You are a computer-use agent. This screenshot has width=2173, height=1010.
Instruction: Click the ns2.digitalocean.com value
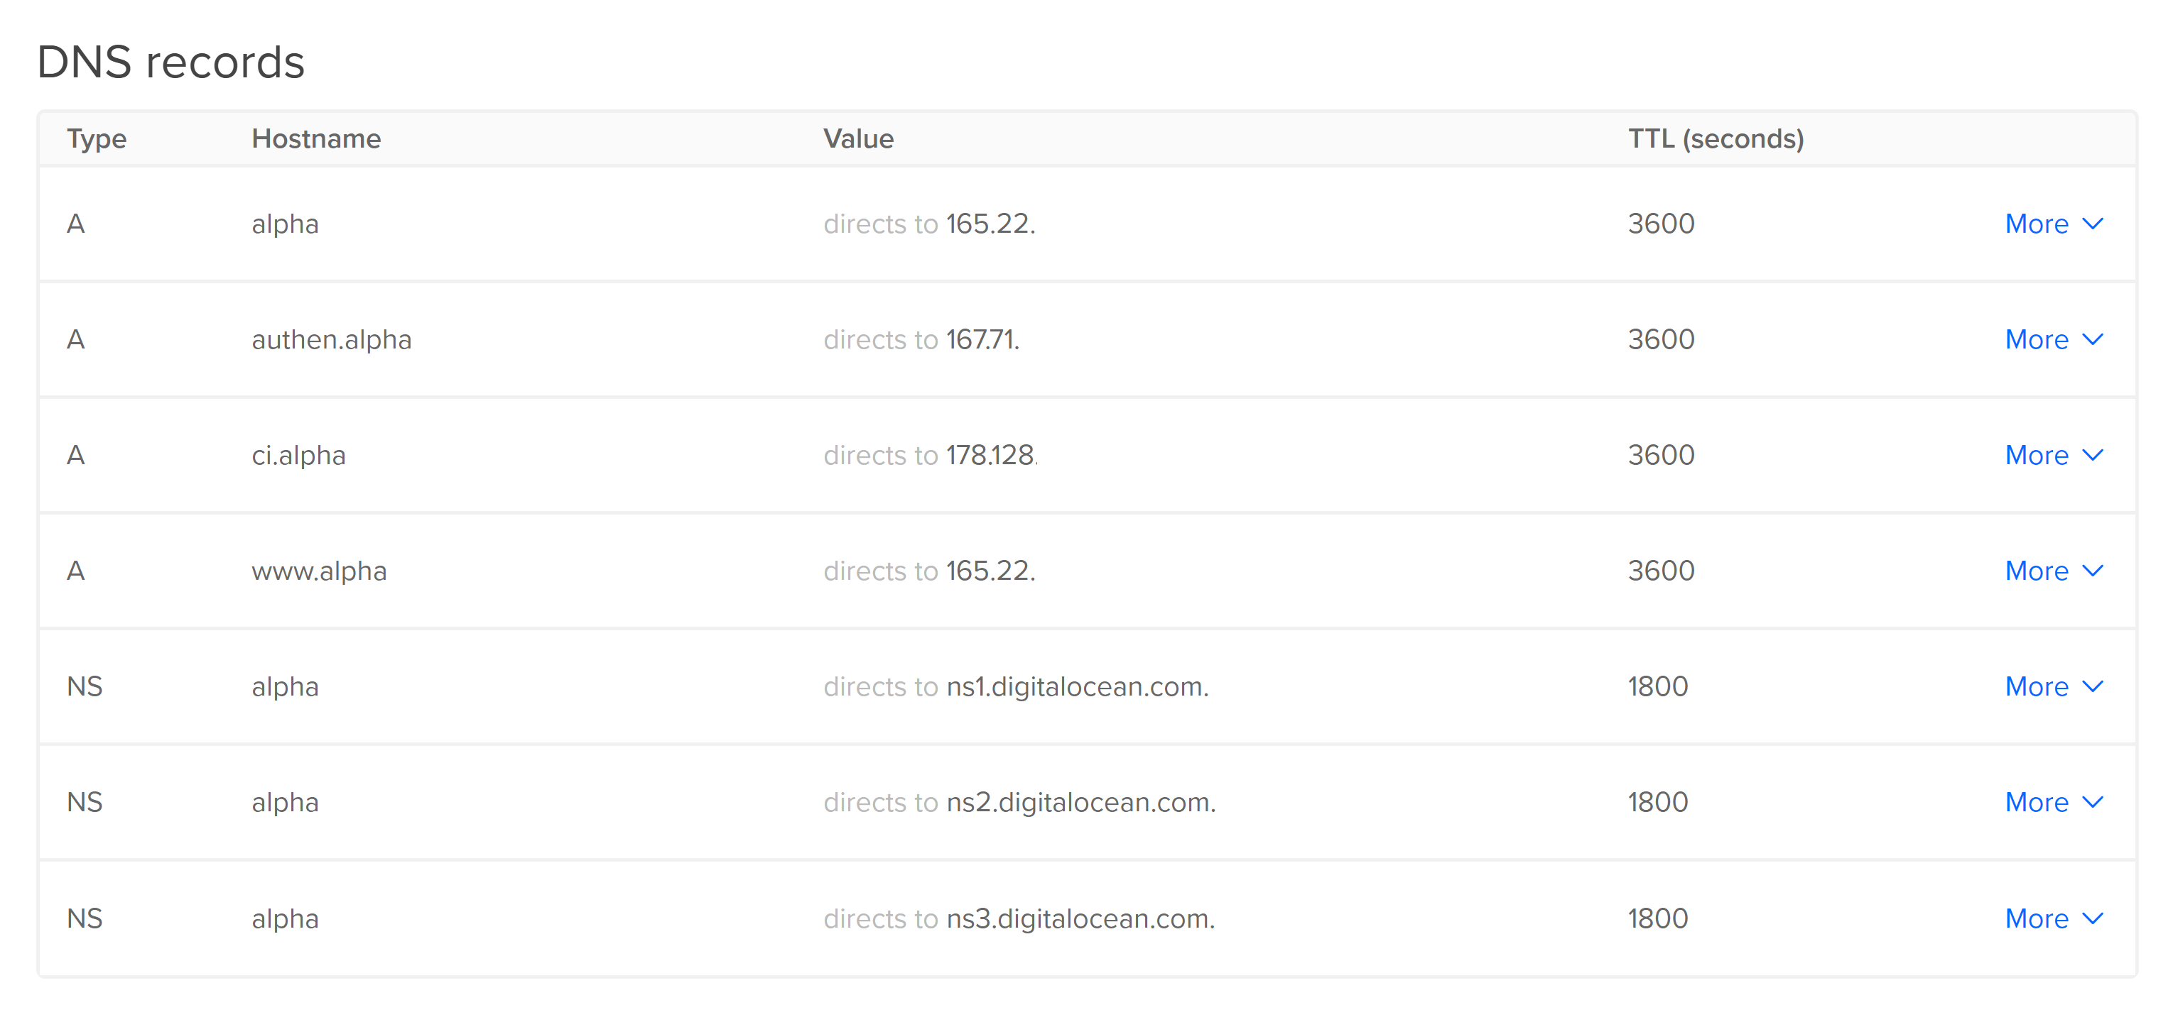pyautogui.click(x=1080, y=802)
